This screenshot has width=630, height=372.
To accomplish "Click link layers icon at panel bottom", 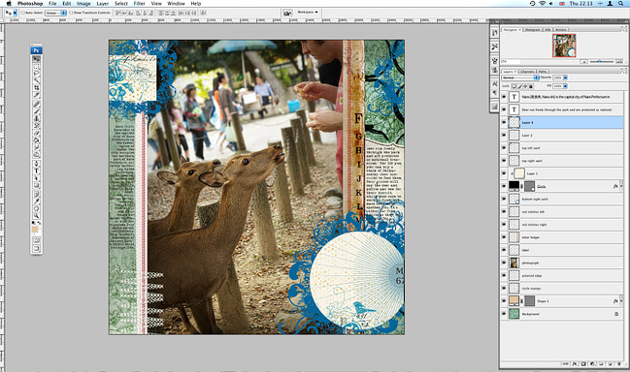I will pos(566,364).
